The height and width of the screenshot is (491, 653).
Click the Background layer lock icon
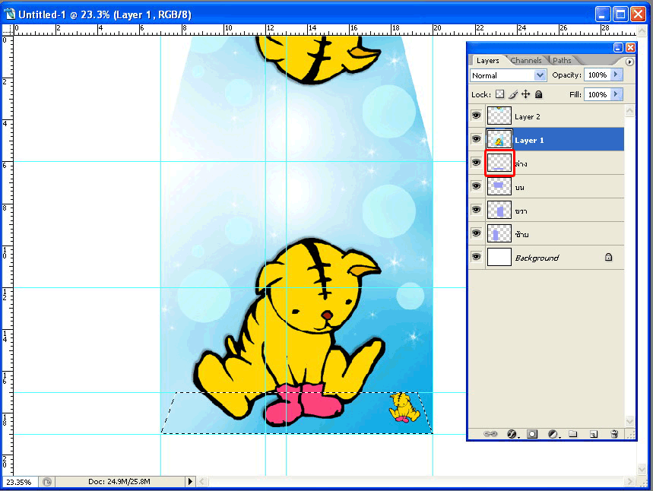(x=608, y=258)
